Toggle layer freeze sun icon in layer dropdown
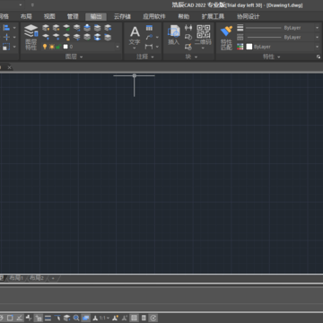Viewport: 323px width, 323px height. (51, 47)
